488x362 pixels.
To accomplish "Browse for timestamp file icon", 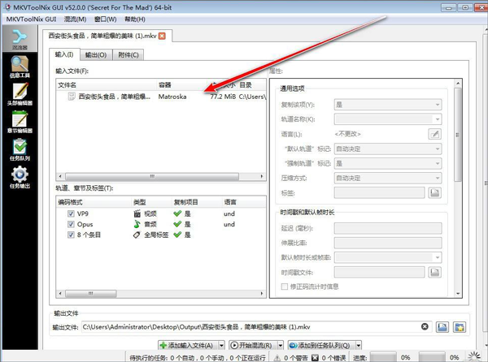I will click(x=434, y=272).
